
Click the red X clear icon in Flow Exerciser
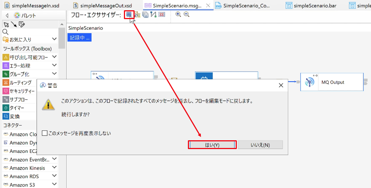(x=162, y=15)
